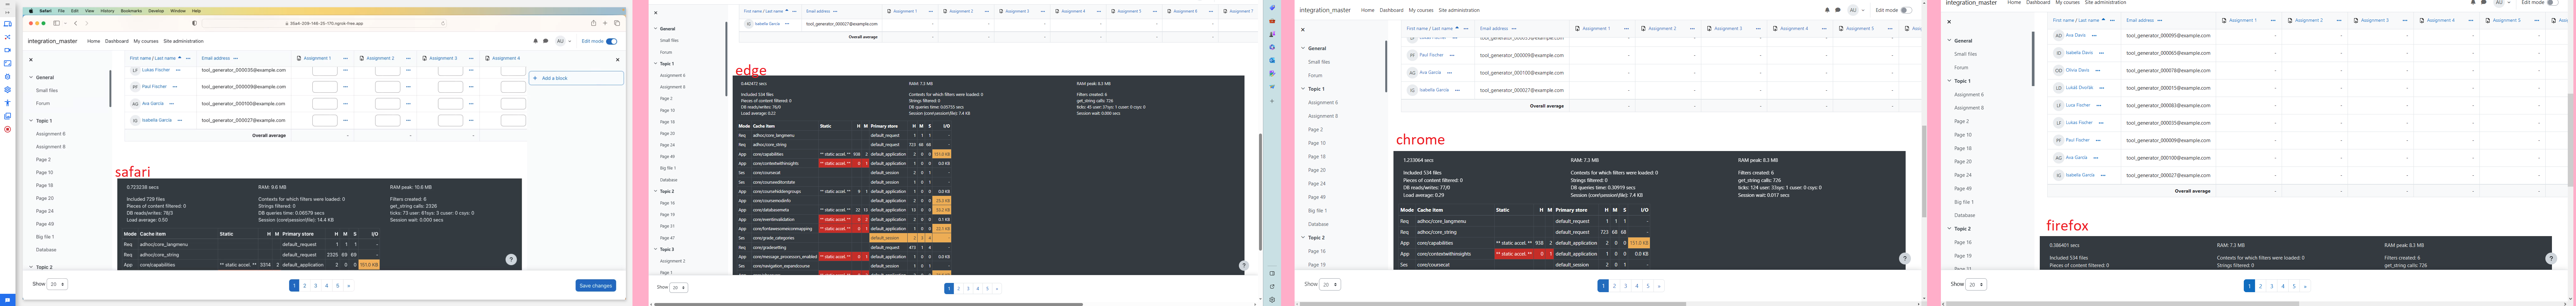Go to Dashboard in Safari window
The width and height of the screenshot is (2576, 306).
117,41
